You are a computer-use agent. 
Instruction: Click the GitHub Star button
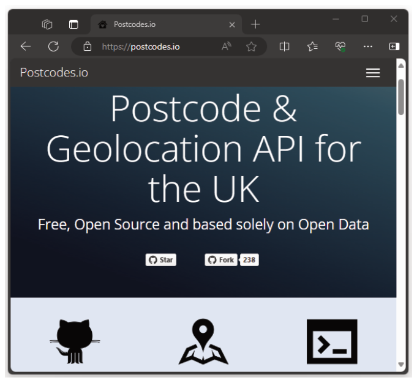pyautogui.click(x=161, y=259)
